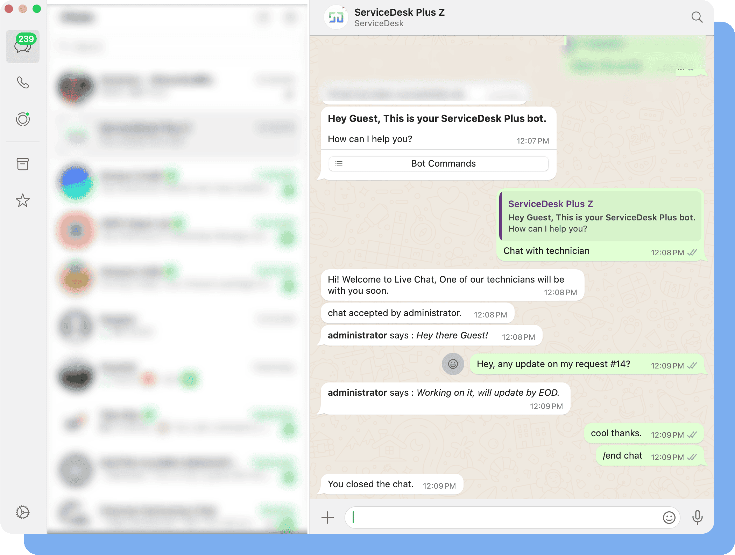
Task: Click the Bot Commands button
Action: (x=438, y=163)
